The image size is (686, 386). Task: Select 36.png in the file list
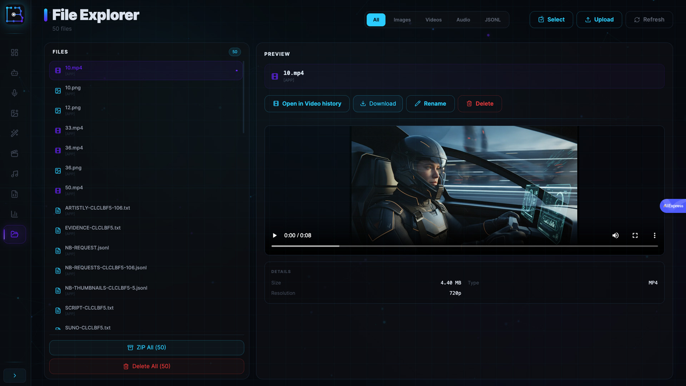click(146, 170)
